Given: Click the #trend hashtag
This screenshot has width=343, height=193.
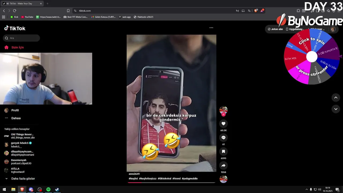Looking at the screenshot, I should pos(177,179).
